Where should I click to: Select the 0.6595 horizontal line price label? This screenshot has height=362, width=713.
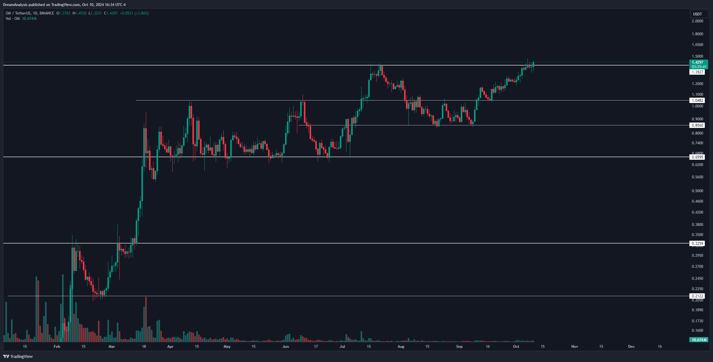pos(697,157)
